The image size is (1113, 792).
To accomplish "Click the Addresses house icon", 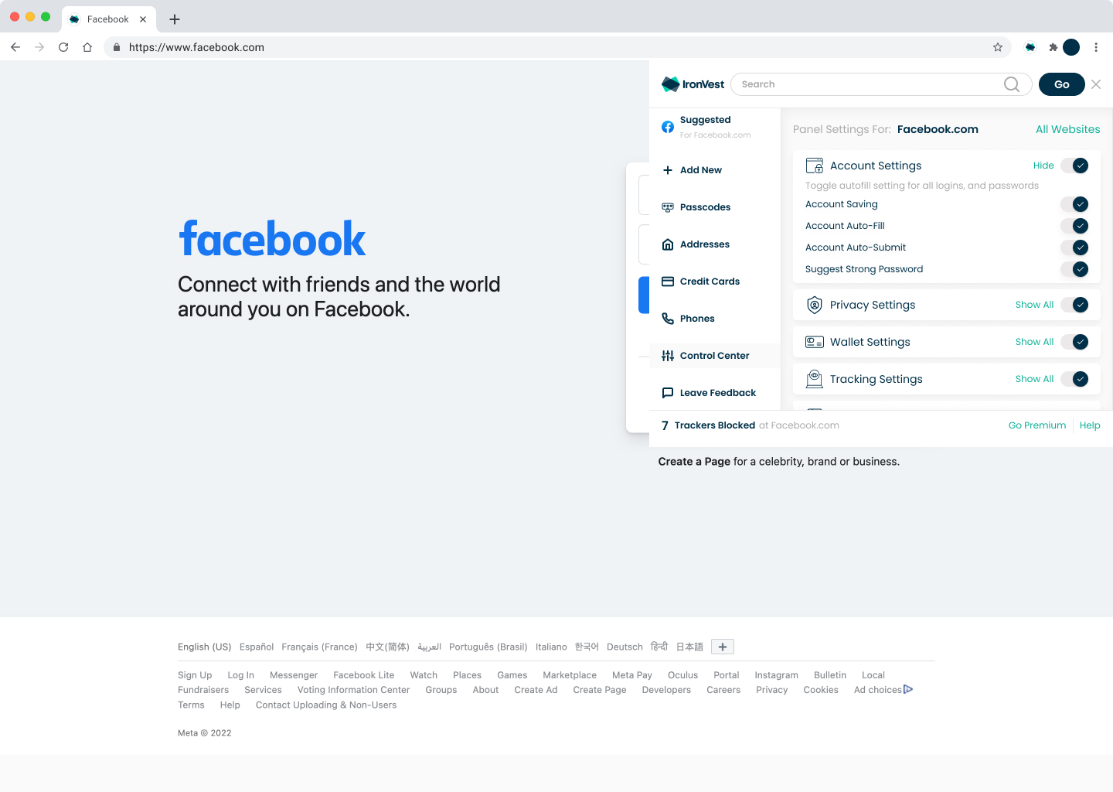I will pos(668,244).
